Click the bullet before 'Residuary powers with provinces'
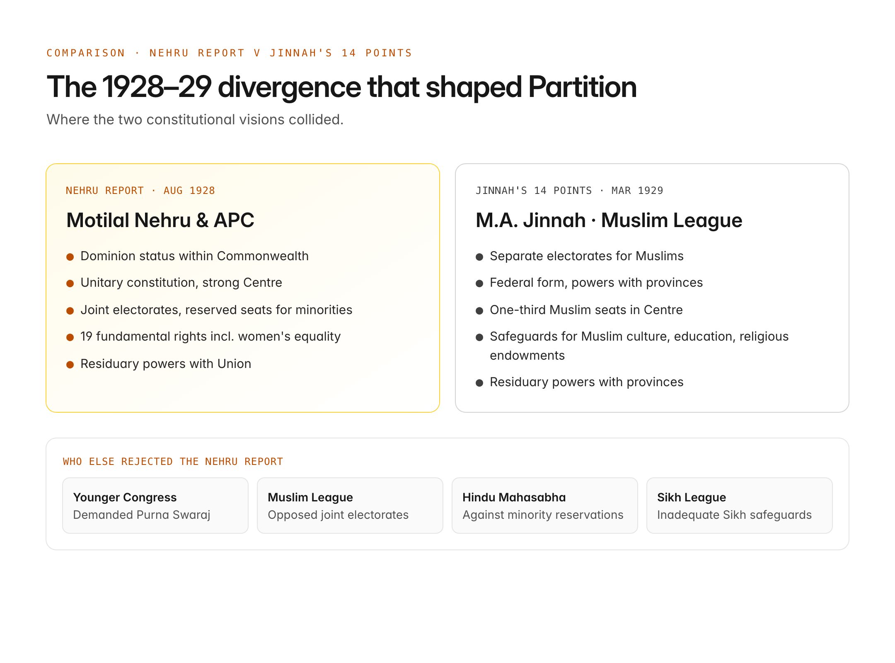Screen dimensions: 895x663 [x=479, y=382]
